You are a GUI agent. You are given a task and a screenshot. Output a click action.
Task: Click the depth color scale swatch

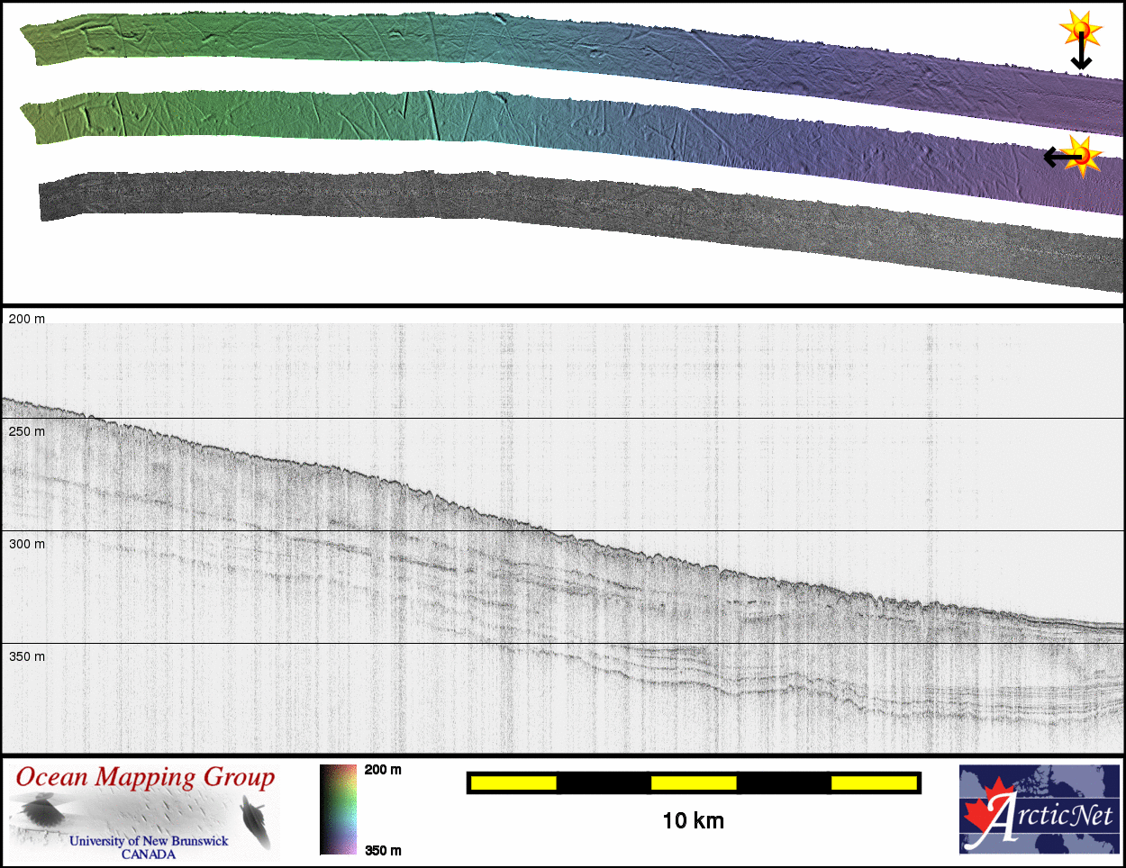(x=339, y=809)
